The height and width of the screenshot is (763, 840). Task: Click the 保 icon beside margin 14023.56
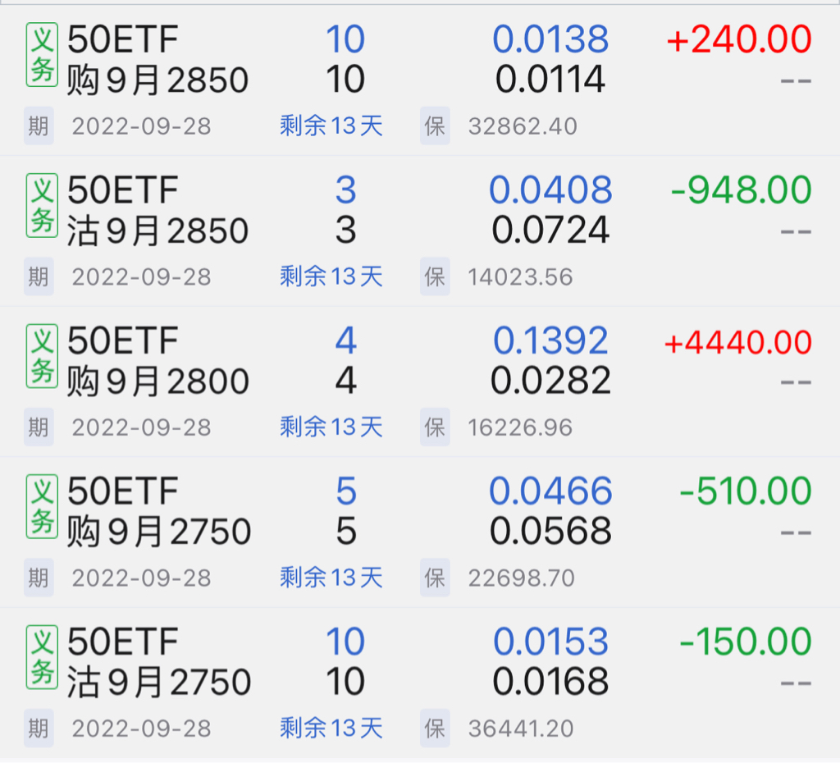(x=435, y=276)
